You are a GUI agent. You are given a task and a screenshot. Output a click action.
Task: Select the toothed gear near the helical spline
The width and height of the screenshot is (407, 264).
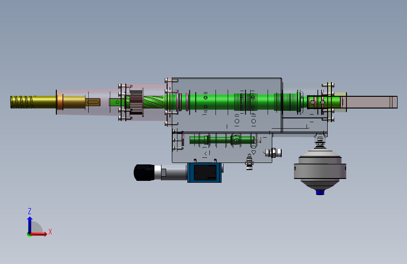click(136, 102)
